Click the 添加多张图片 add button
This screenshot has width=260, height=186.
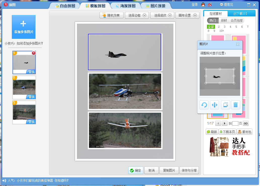tap(24, 27)
